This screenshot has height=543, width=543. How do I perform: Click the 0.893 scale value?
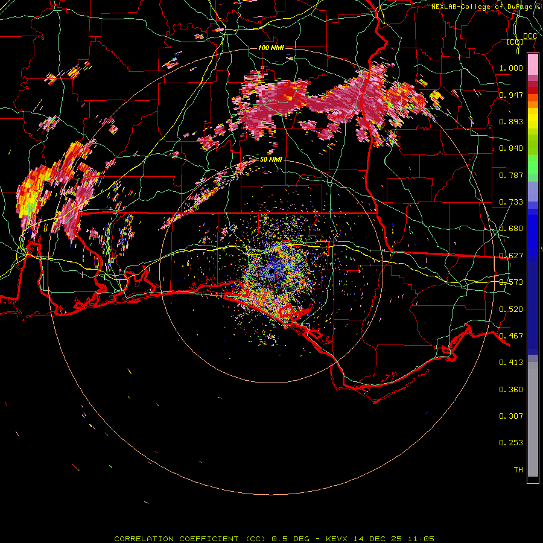point(511,121)
